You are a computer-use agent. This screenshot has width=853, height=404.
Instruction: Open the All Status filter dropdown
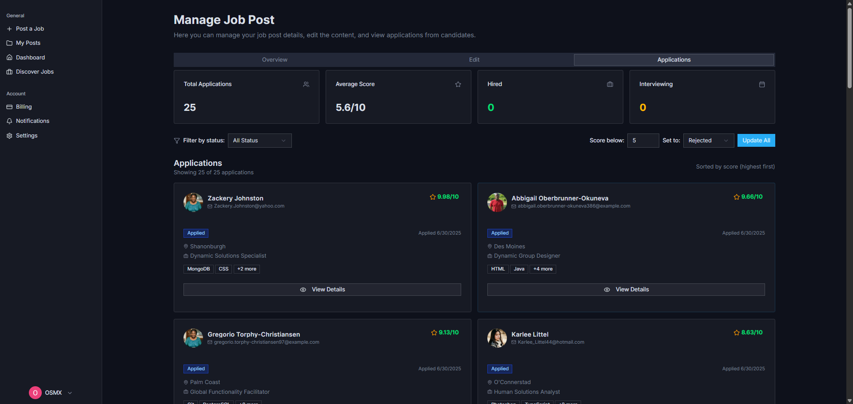click(x=259, y=141)
